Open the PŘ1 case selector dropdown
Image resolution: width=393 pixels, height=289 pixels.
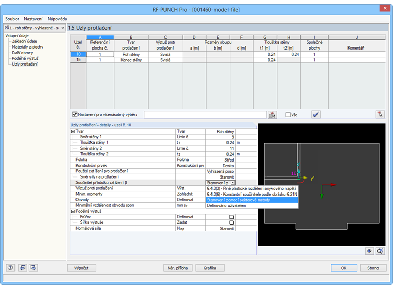(63, 28)
